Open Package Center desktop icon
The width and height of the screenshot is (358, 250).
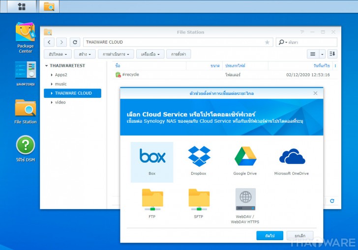tap(26, 38)
